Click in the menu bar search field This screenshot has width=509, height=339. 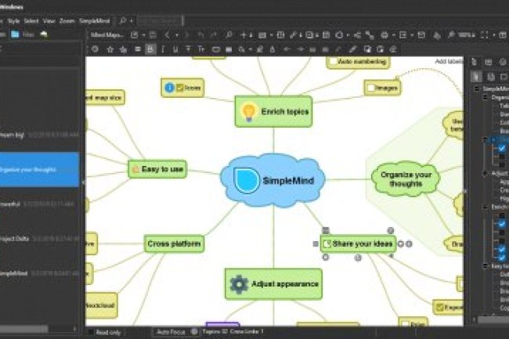click(160, 21)
